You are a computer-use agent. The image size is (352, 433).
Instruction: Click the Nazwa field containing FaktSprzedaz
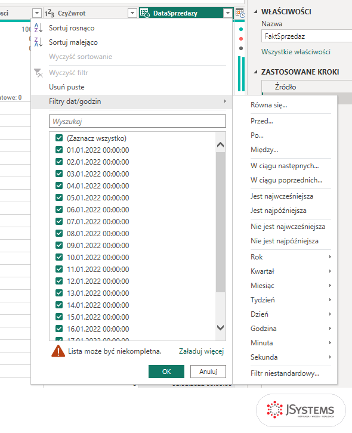click(307, 36)
